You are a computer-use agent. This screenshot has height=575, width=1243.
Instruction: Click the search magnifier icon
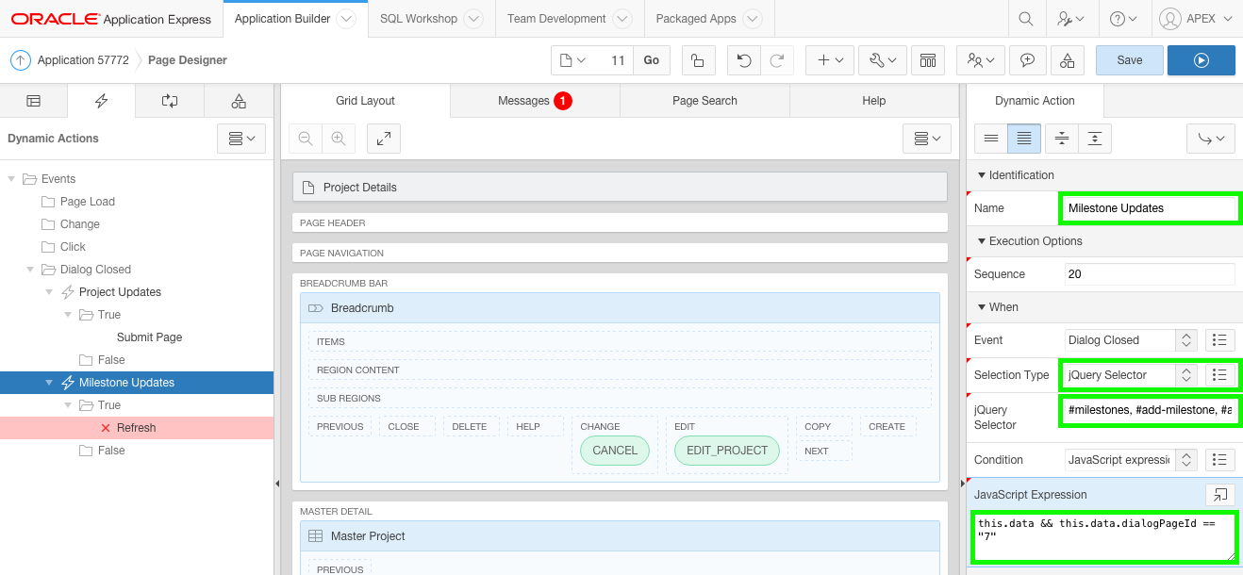[1026, 19]
